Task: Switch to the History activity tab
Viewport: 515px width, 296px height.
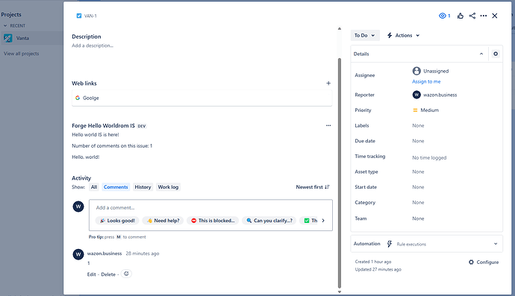Action: pos(143,187)
